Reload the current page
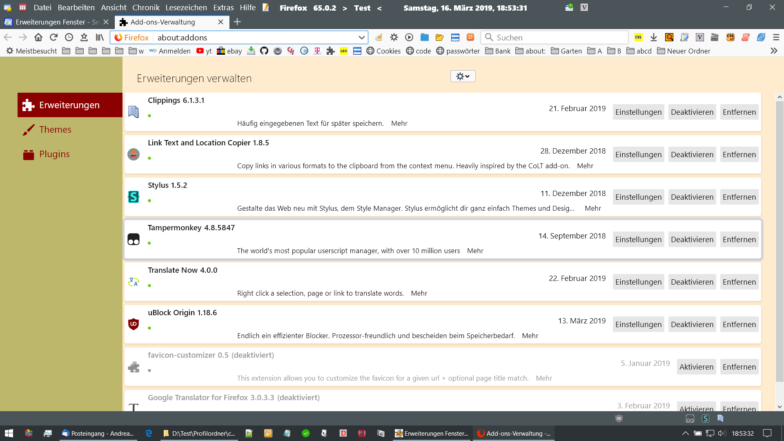Screen dimensions: 784x441 click(53, 38)
